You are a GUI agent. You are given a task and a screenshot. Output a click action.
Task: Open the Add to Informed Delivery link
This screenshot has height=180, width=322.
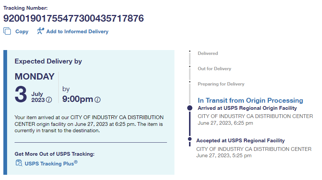pyautogui.click(x=77, y=32)
